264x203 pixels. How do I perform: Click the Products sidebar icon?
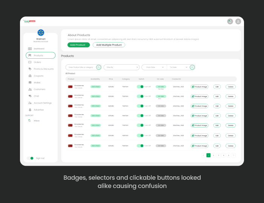click(30, 55)
